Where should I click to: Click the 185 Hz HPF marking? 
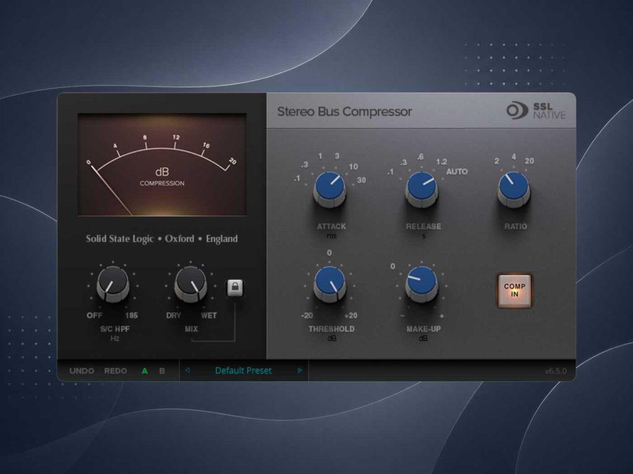point(131,315)
